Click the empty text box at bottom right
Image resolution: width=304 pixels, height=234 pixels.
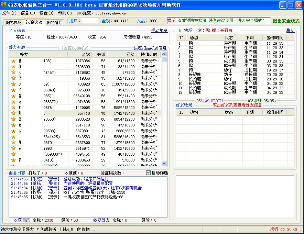[x=235, y=196]
